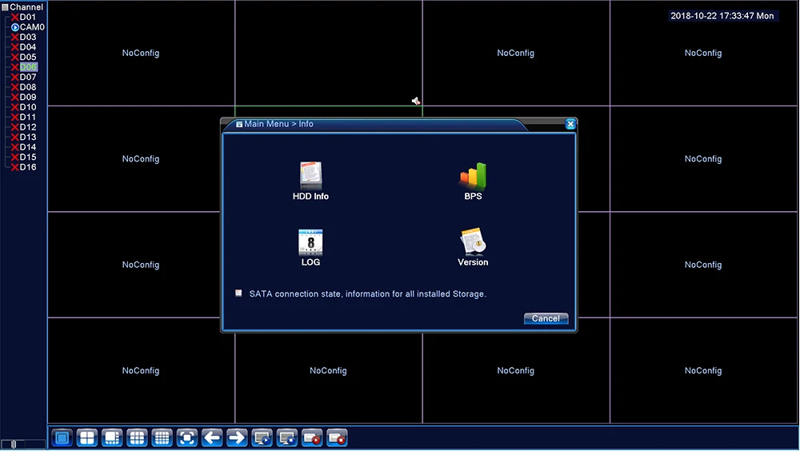Switch to sixteen-view grid layout
800x459 pixels.
162,437
